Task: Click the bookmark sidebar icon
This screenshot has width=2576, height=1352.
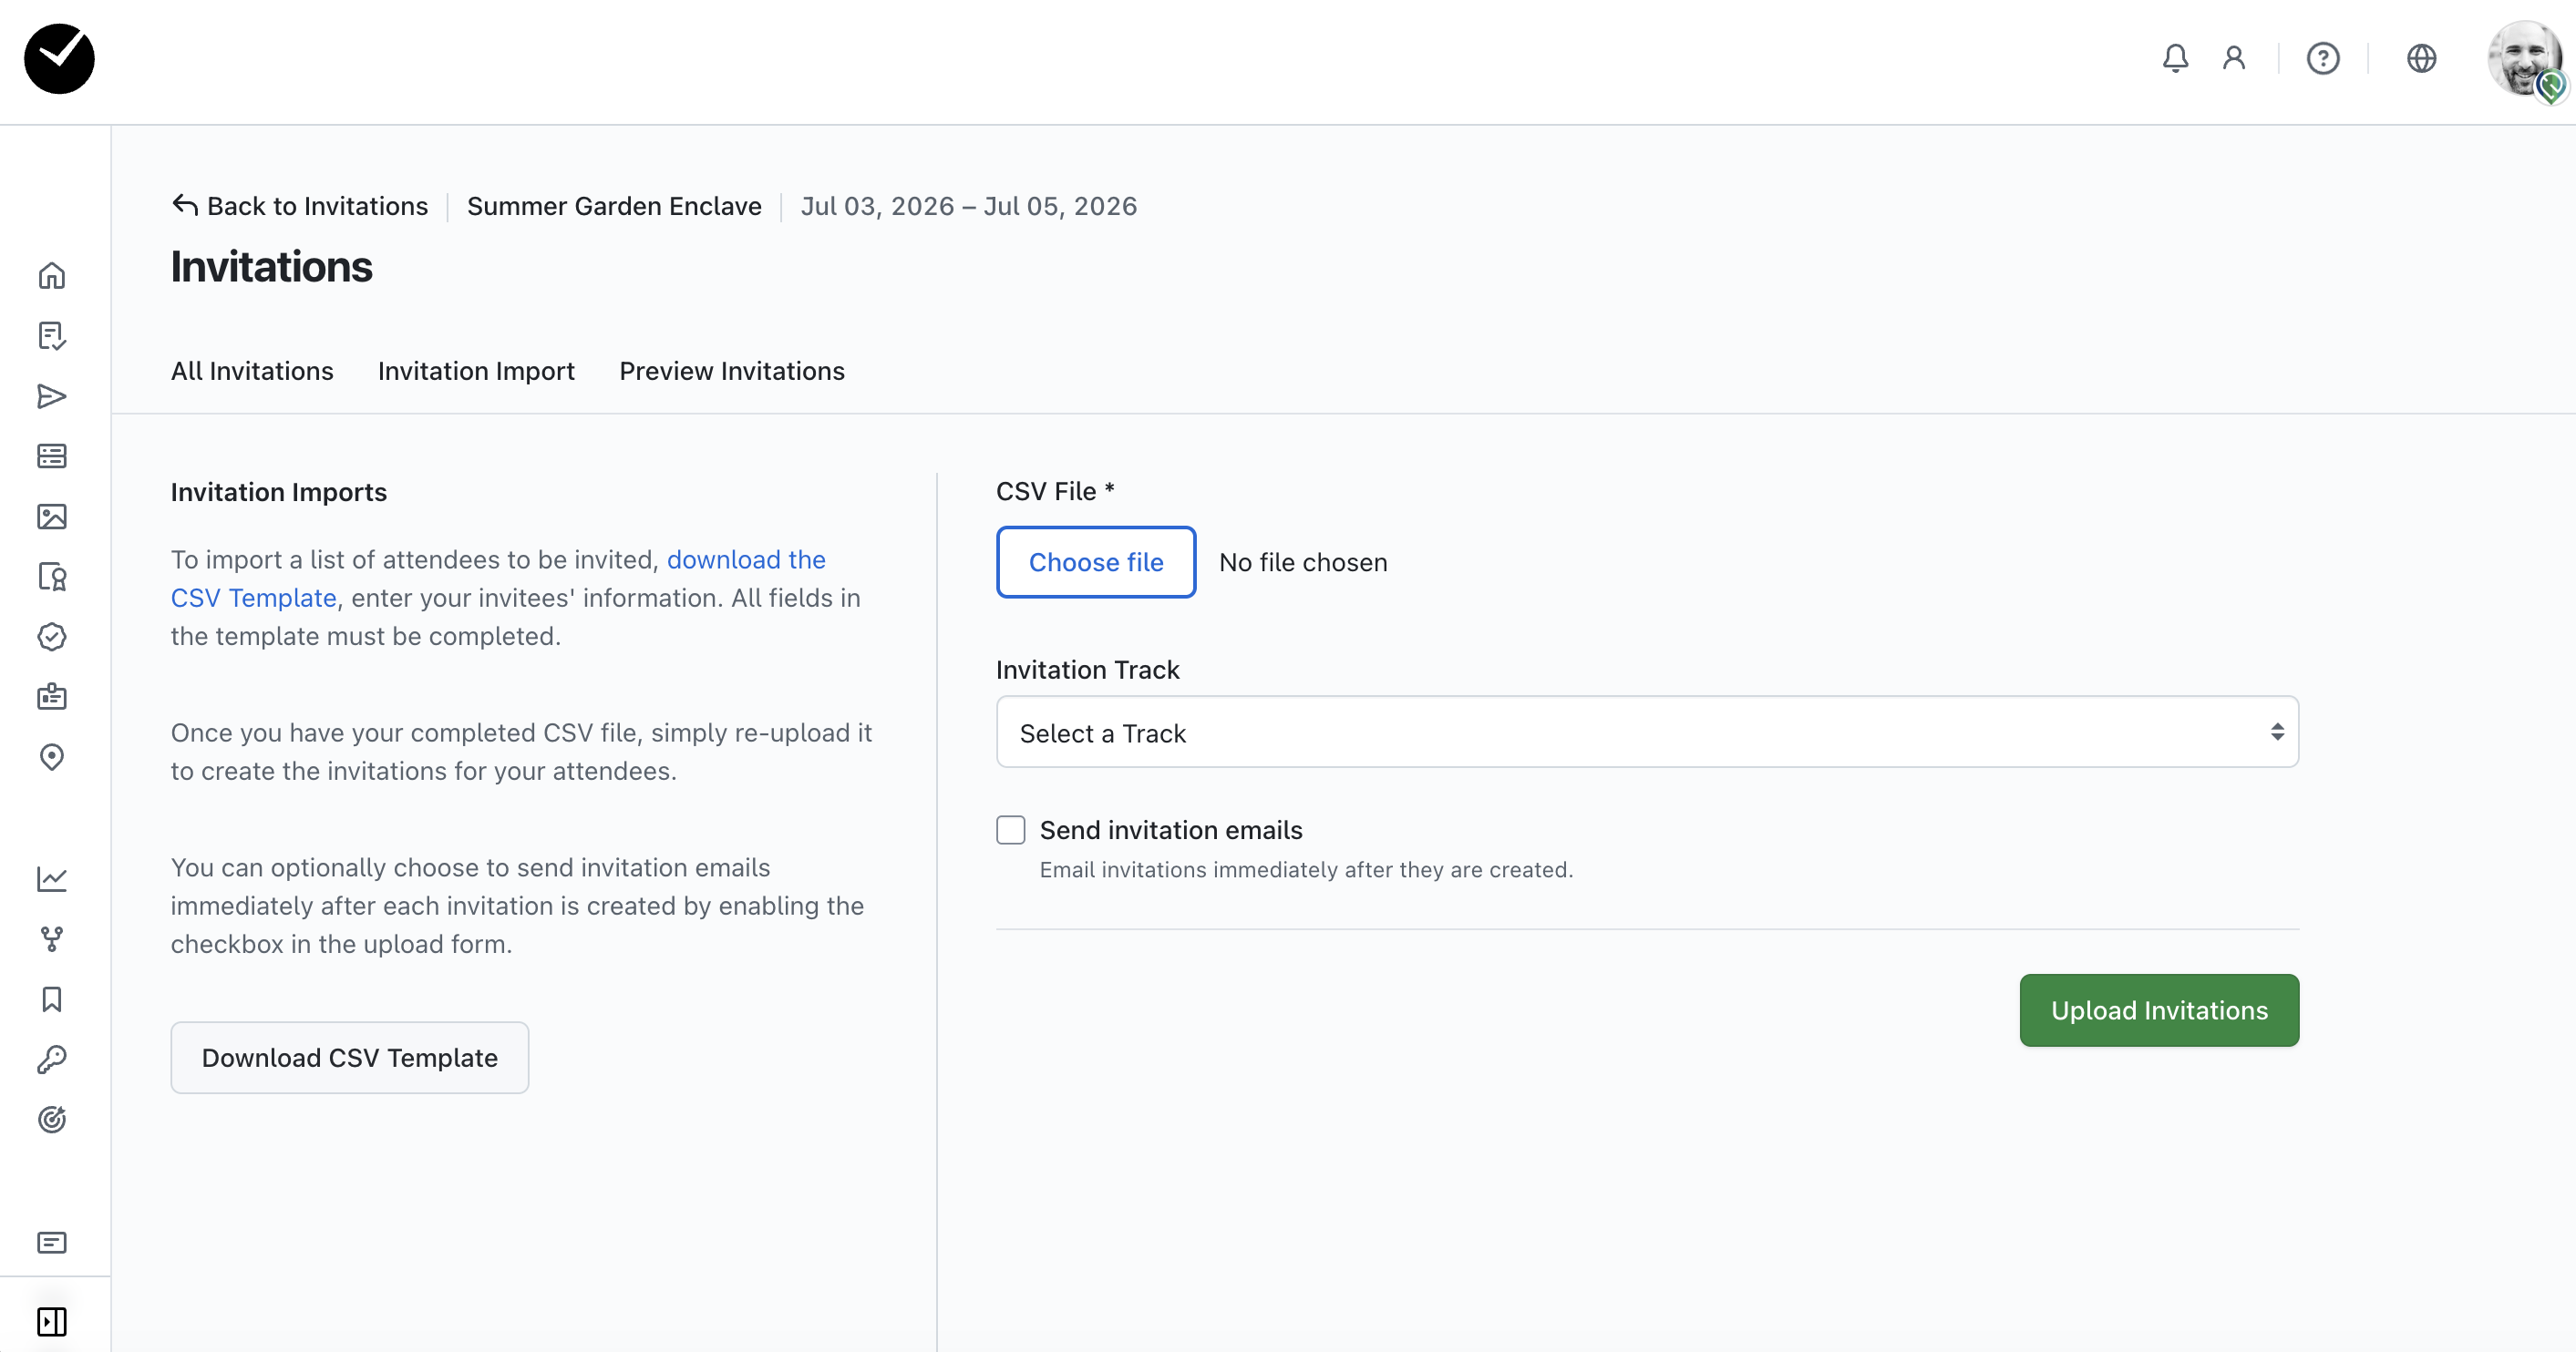Action: pos(52,999)
